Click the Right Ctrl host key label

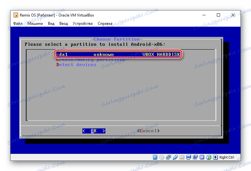[226, 157]
